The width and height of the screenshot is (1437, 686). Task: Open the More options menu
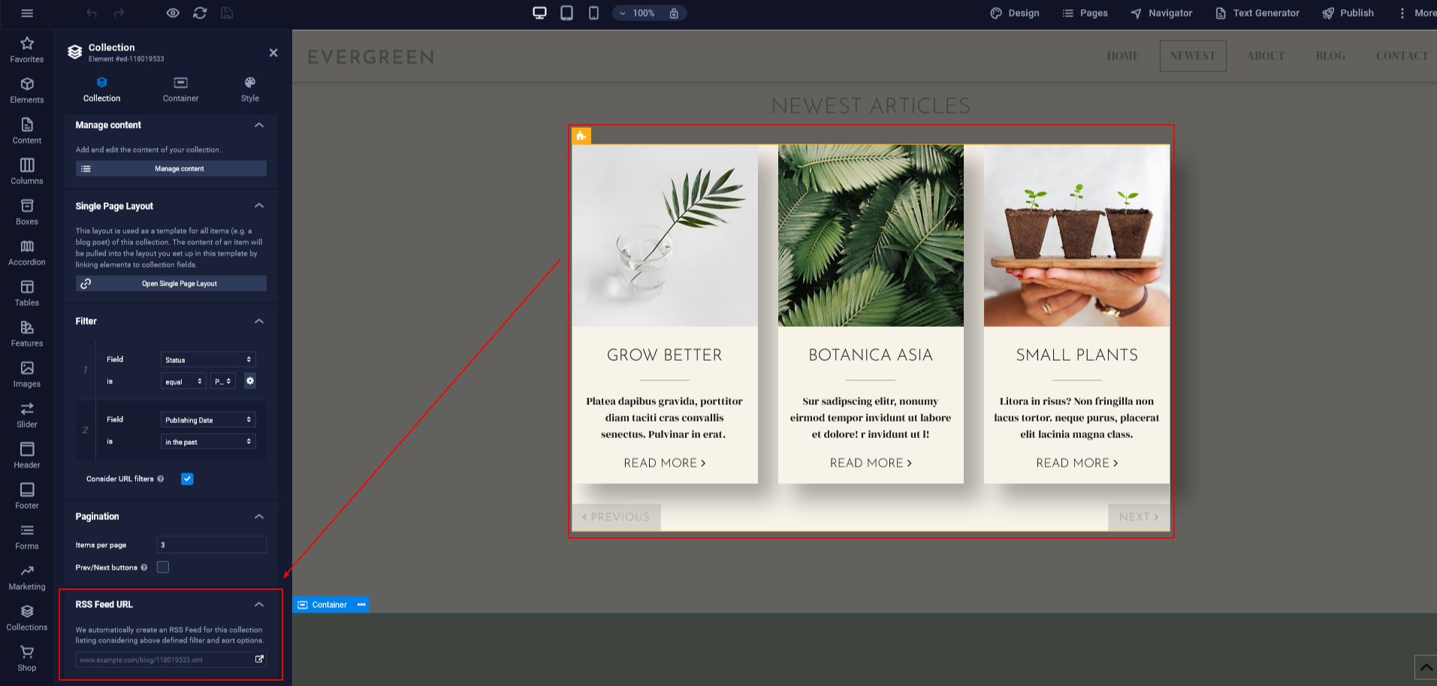point(1416,13)
